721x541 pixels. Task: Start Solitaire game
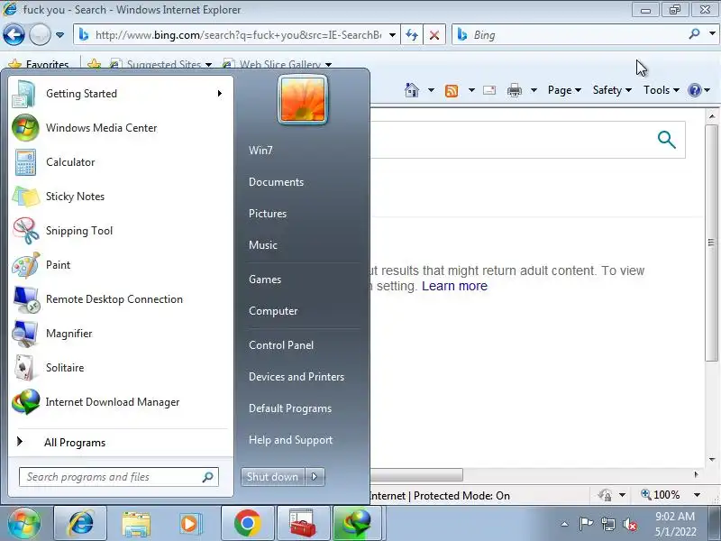pyautogui.click(x=121, y=368)
